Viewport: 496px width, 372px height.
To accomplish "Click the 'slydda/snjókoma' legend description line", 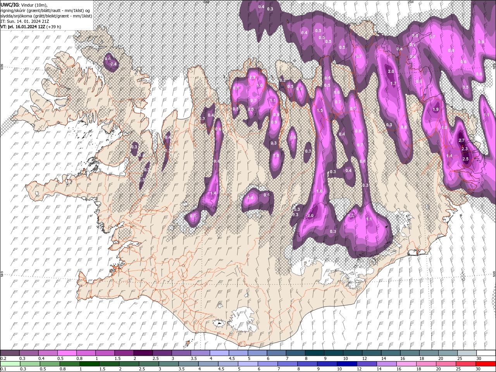I will 46,16.
